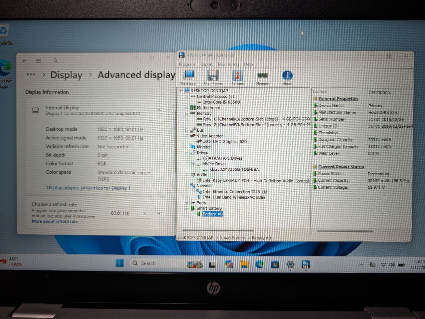
Task: Select the Motherboard tree node
Action: pos(209,108)
